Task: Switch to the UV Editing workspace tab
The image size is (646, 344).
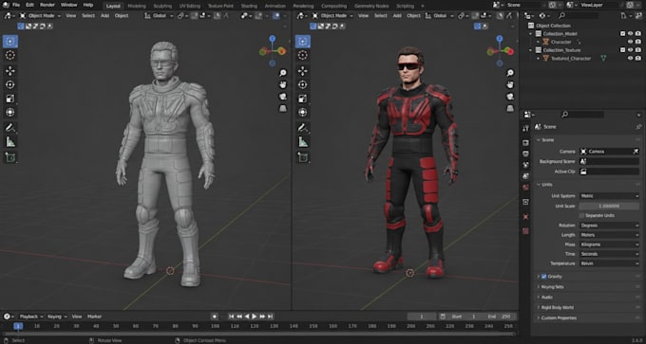Action: click(x=189, y=7)
